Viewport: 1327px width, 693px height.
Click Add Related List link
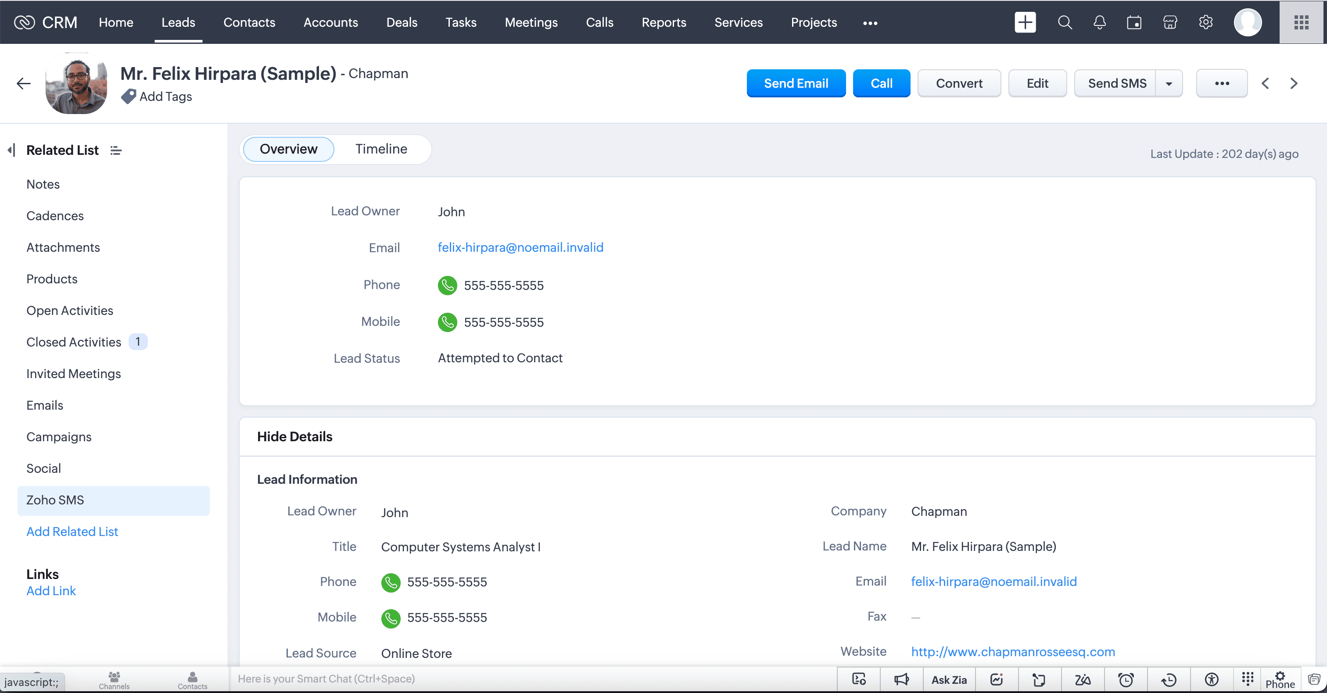coord(72,531)
